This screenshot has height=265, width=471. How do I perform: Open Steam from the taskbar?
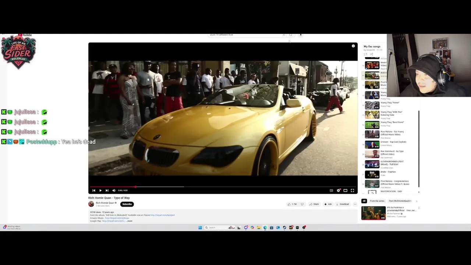[x=284, y=227]
